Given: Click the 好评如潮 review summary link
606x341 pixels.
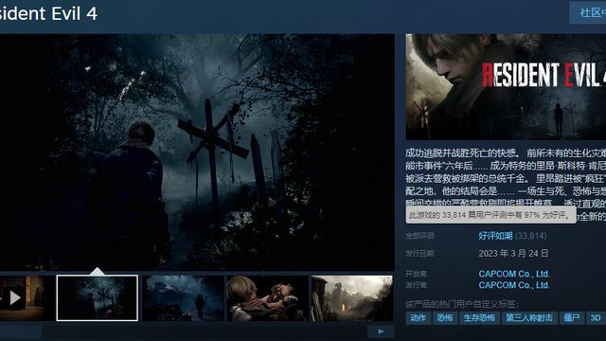Looking at the screenshot, I should click(x=495, y=236).
